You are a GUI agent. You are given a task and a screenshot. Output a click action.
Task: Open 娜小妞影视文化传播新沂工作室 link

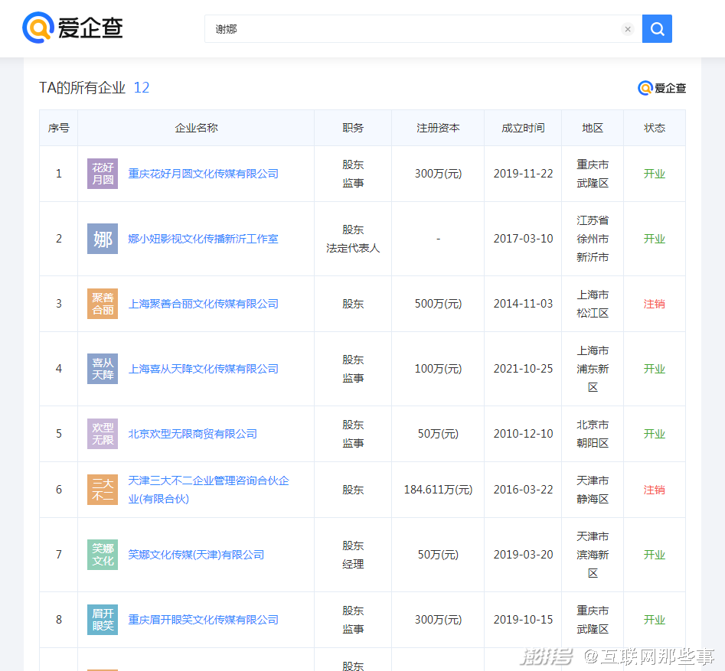click(203, 239)
